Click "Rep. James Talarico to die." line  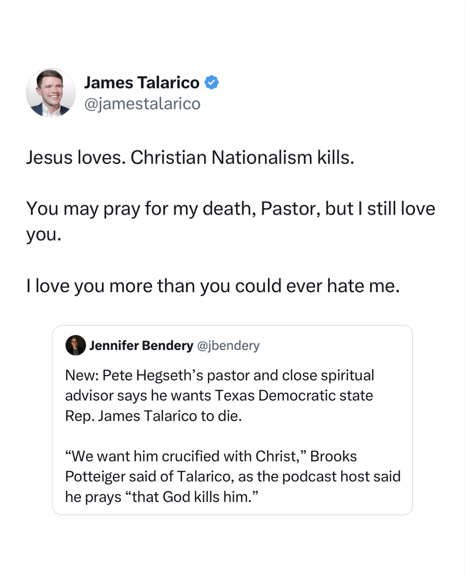[153, 416]
